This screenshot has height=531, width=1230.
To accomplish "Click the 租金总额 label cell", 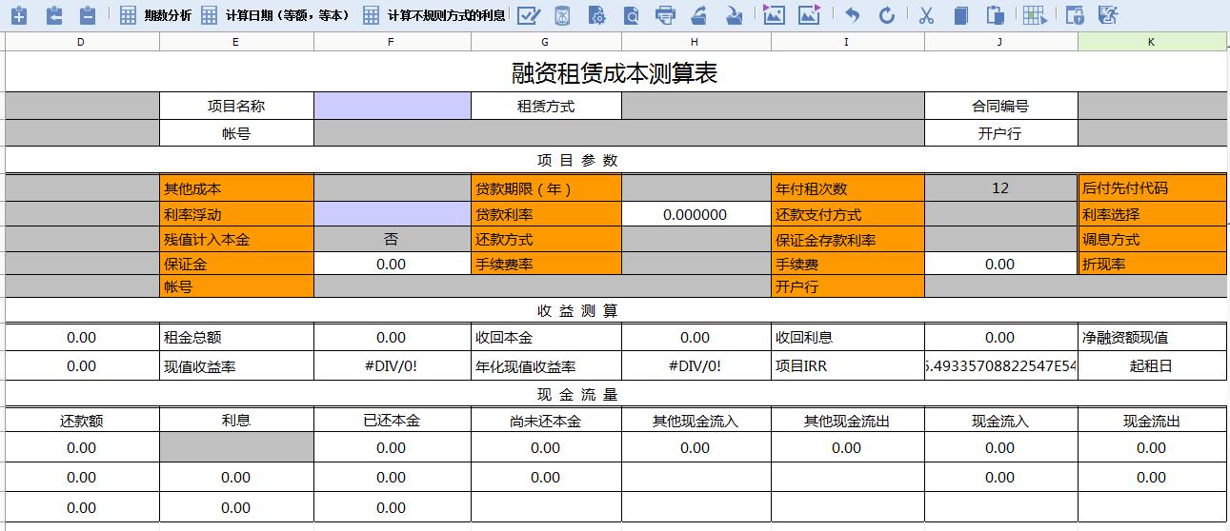I will tap(236, 337).
